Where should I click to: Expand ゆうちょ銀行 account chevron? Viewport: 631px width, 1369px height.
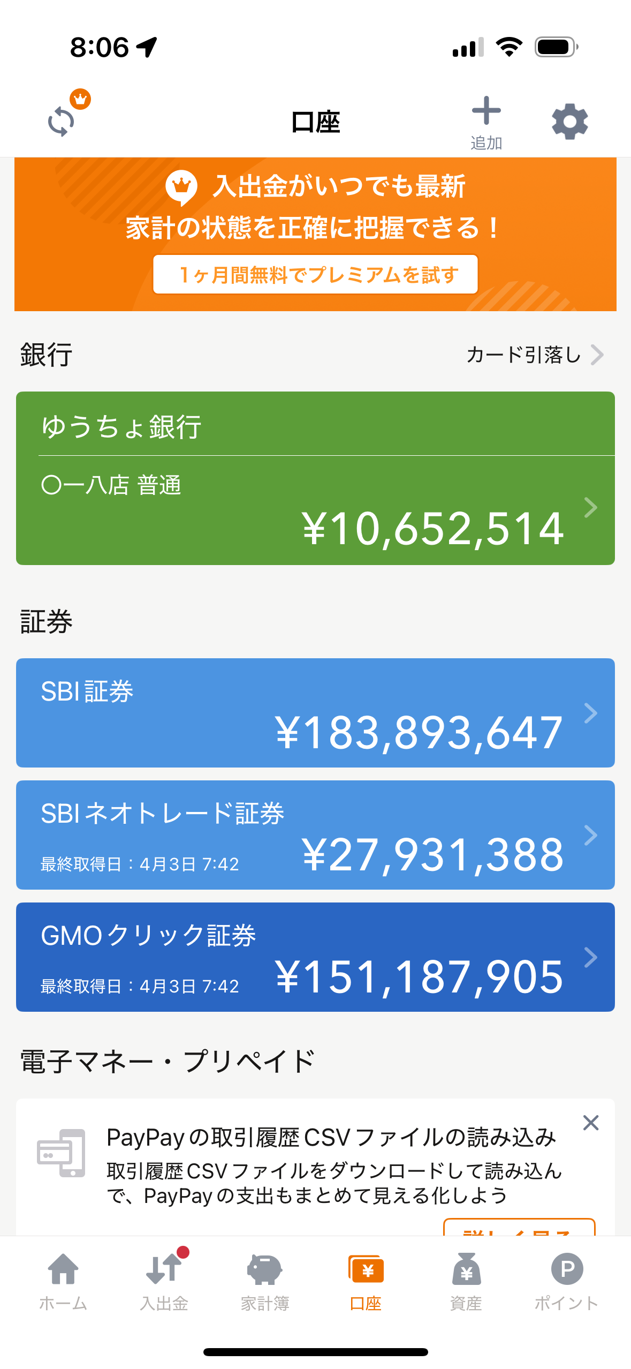pos(590,507)
